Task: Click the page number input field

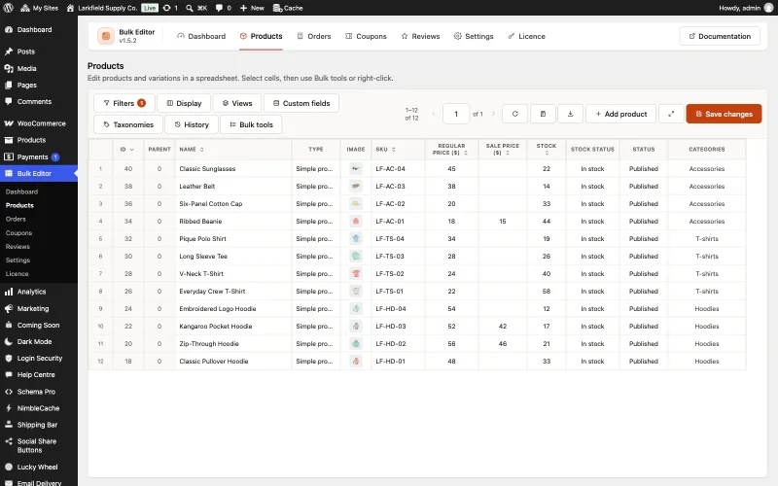Action: tap(456, 114)
